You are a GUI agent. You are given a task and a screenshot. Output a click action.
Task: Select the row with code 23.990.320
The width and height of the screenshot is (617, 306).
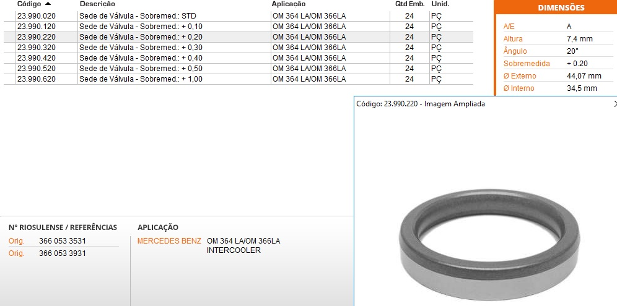(x=36, y=48)
